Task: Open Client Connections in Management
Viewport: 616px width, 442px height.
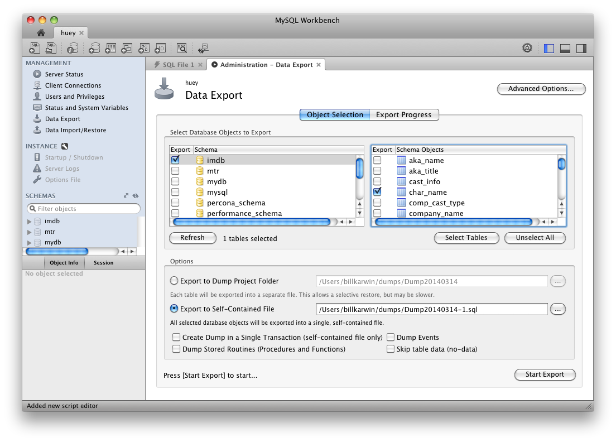Action: pyautogui.click(x=73, y=85)
